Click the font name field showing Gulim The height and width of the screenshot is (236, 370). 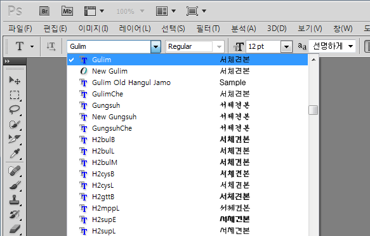pos(109,46)
